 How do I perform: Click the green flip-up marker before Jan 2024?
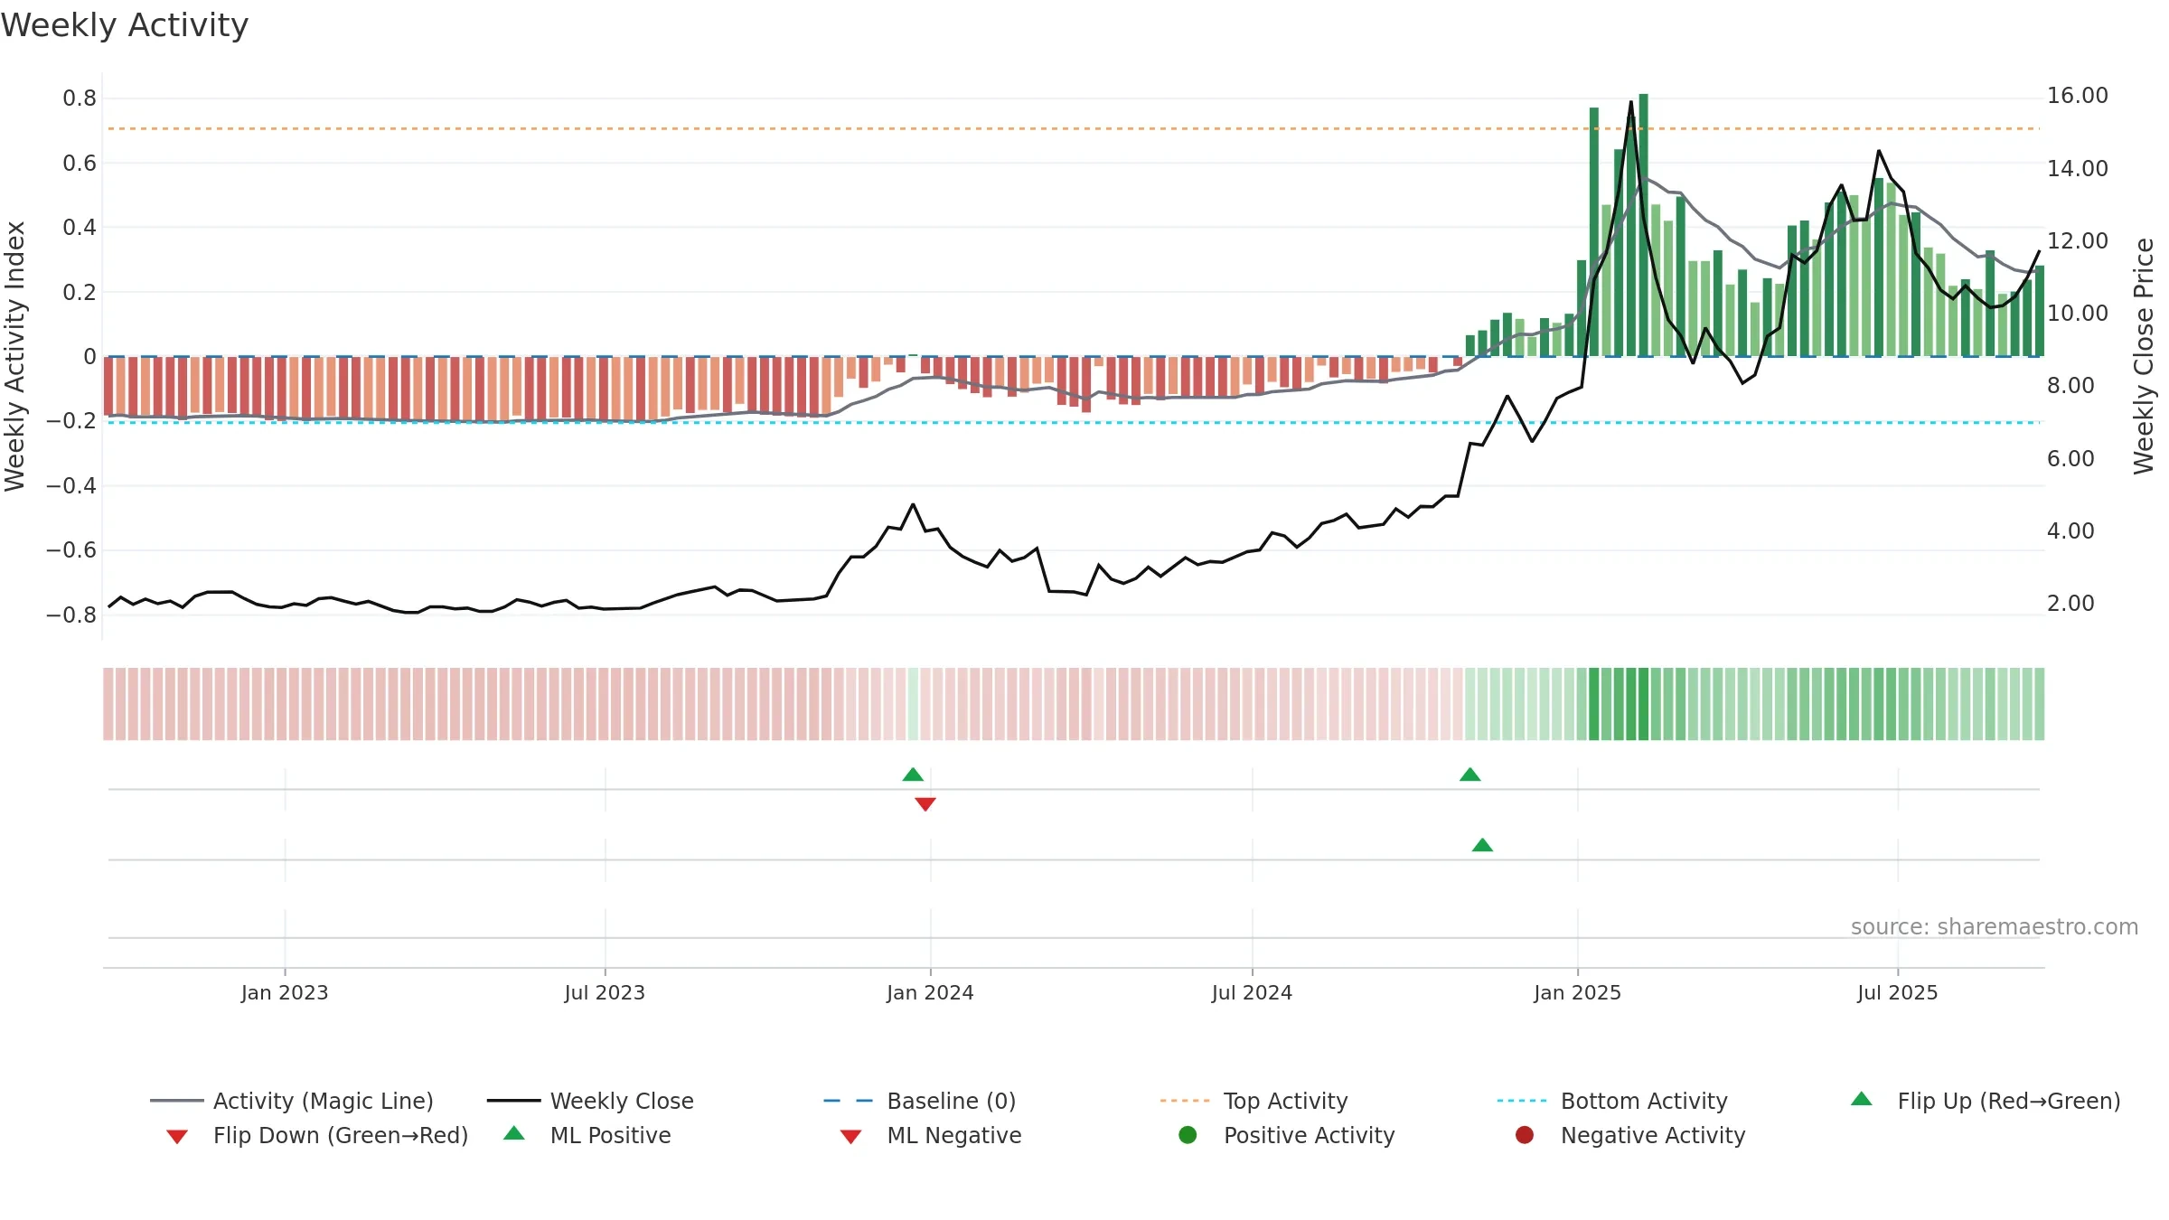click(x=913, y=774)
